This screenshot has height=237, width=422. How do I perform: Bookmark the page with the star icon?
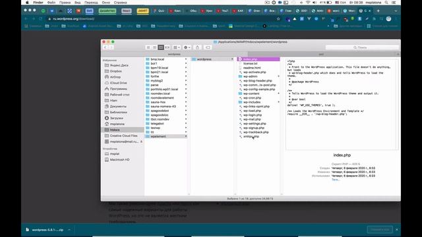pos(278,19)
